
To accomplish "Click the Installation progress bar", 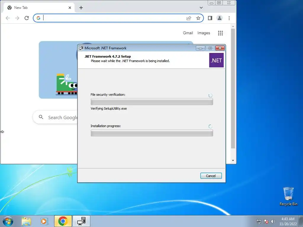I will [152, 133].
